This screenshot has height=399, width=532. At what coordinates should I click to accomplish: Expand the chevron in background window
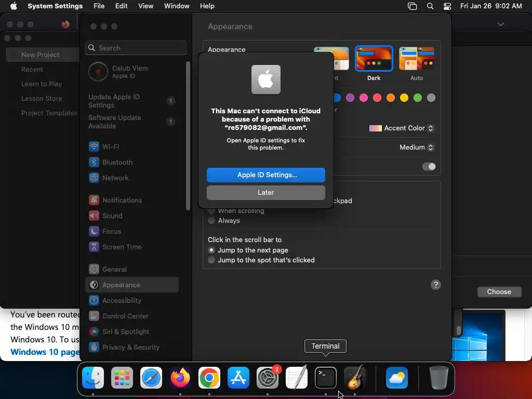pyautogui.click(x=500, y=24)
